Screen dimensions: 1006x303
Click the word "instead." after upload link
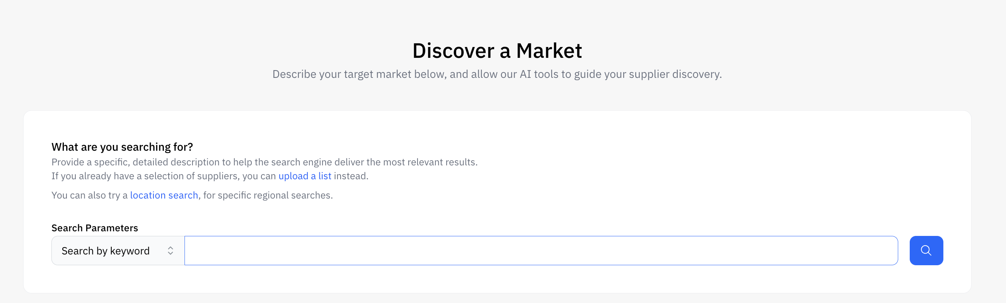(351, 176)
